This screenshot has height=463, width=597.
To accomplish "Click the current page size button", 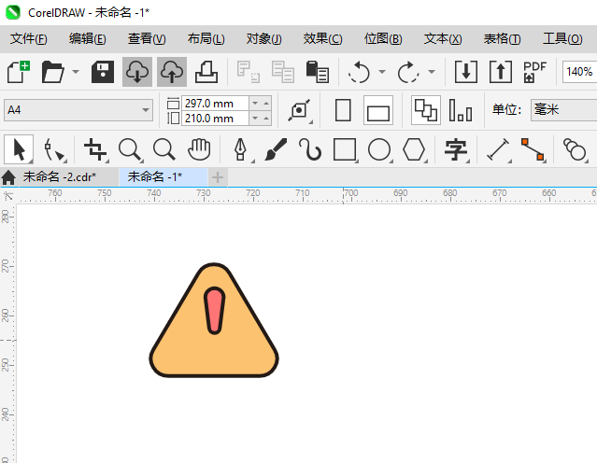I will (x=461, y=110).
